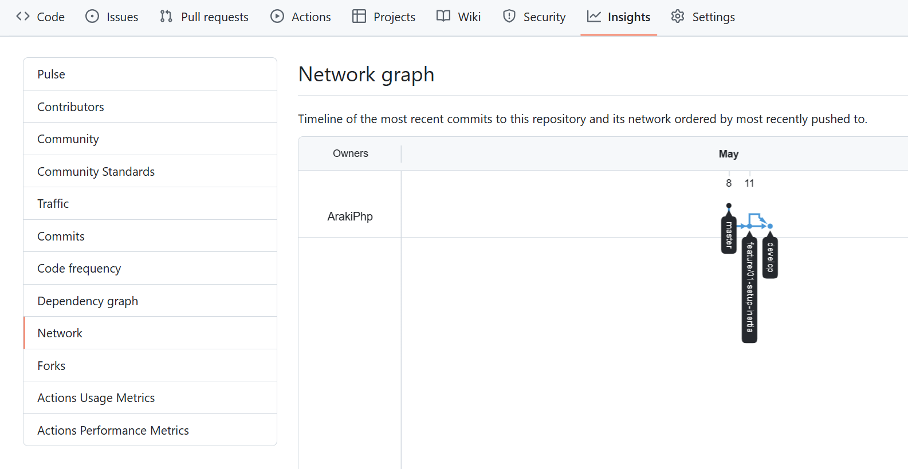Open Forks page

150,365
